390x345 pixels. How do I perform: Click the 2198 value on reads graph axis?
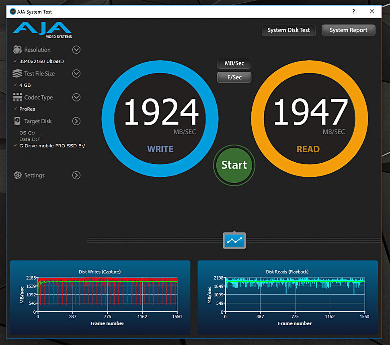click(x=219, y=278)
